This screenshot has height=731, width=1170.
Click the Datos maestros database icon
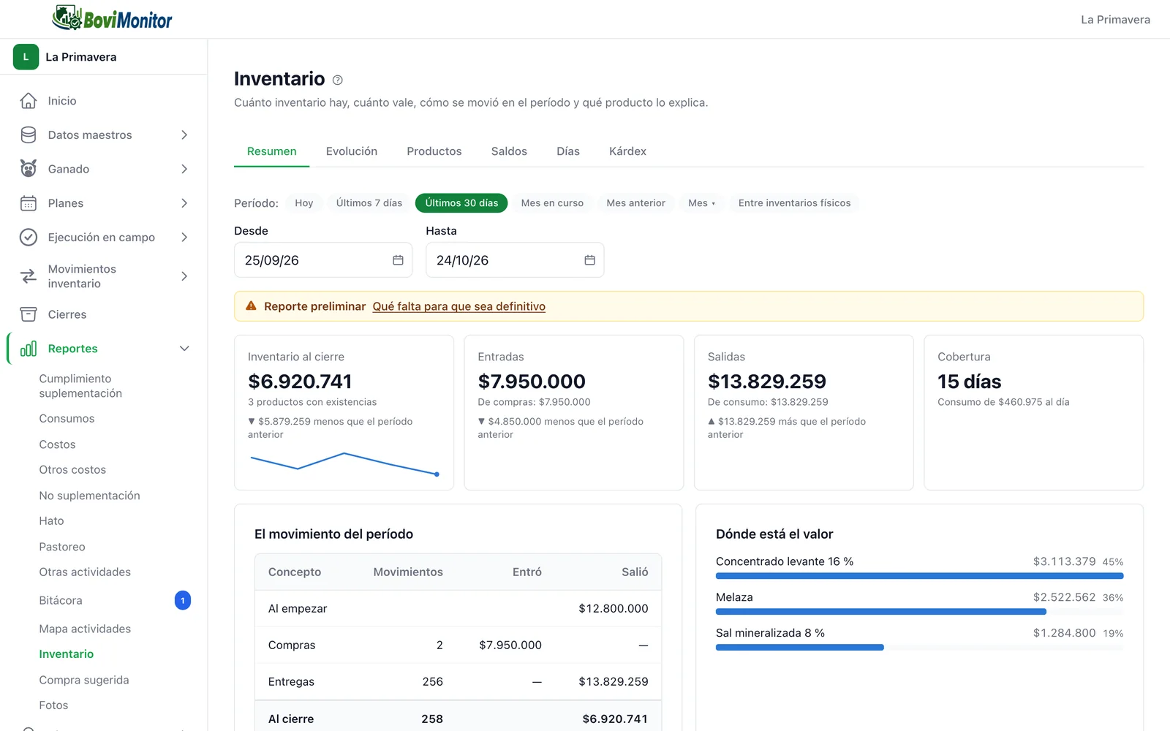point(29,135)
